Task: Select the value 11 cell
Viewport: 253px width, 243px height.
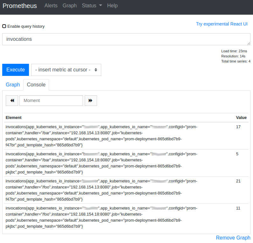Action: click(x=238, y=208)
